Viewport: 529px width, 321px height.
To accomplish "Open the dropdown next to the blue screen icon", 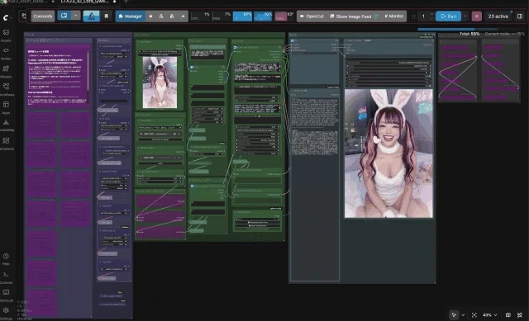I will [x=75, y=16].
